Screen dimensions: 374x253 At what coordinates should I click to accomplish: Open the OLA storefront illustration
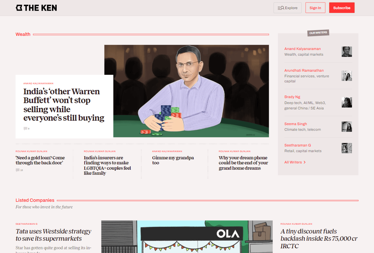click(187, 237)
